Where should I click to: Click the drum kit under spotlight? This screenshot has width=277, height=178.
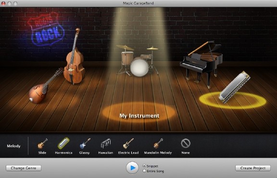pyautogui.click(x=138, y=60)
